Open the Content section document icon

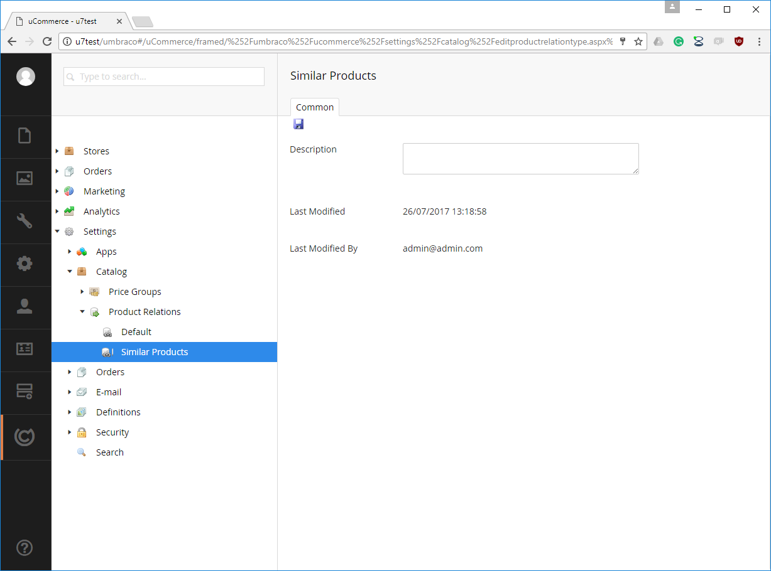[25, 136]
